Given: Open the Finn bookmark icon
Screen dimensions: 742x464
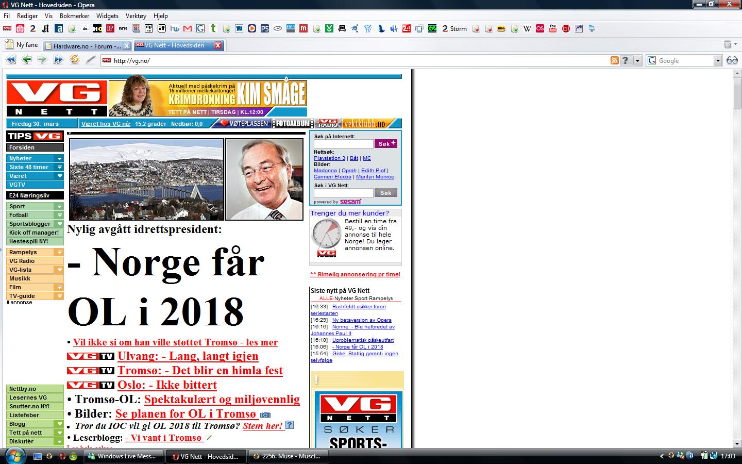Looking at the screenshot, I should pyautogui.click(x=291, y=28).
